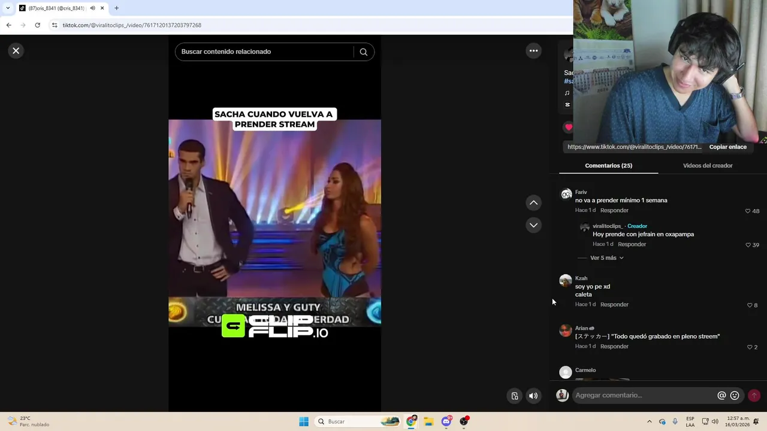767x431 pixels.
Task: Open the clock and date flyout
Action: 738,421
